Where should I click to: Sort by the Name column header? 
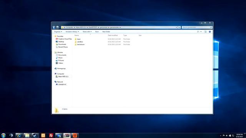click(77, 36)
